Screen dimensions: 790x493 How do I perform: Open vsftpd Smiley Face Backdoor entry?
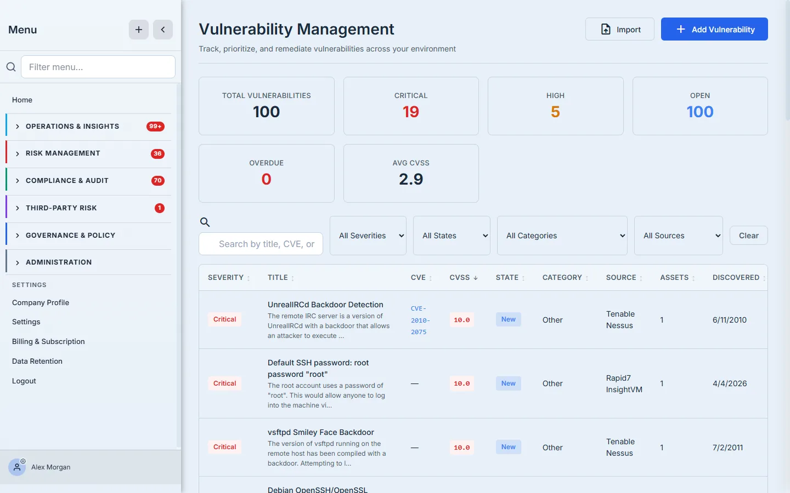tap(321, 432)
